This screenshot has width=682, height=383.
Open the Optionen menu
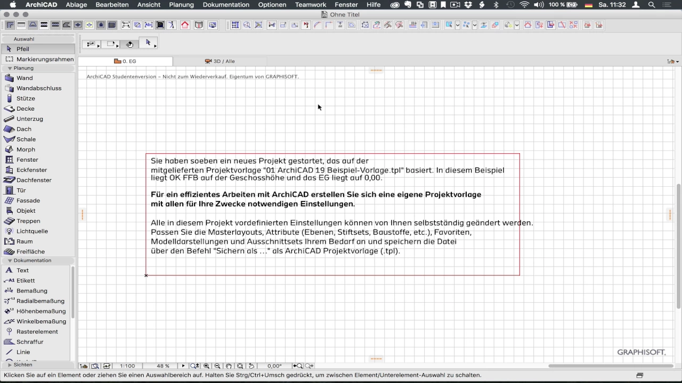[272, 5]
